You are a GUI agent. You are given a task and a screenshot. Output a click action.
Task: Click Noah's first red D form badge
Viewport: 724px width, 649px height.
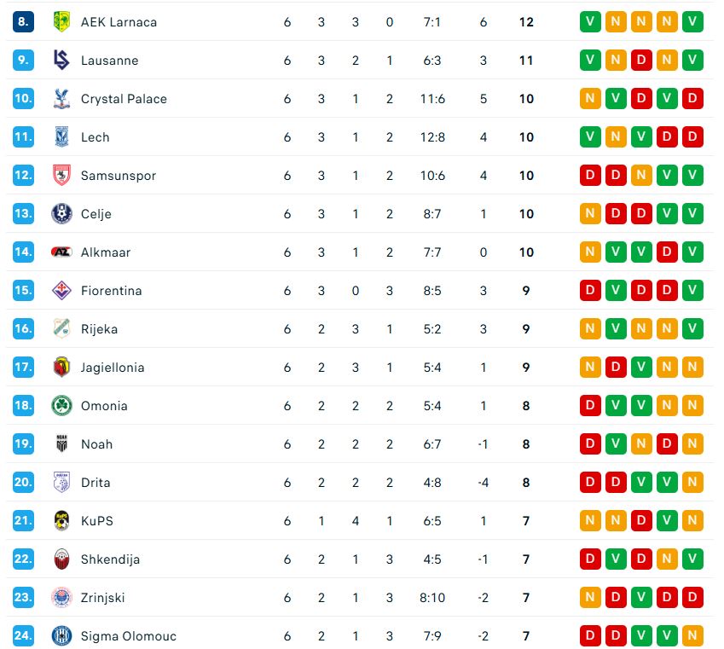589,444
